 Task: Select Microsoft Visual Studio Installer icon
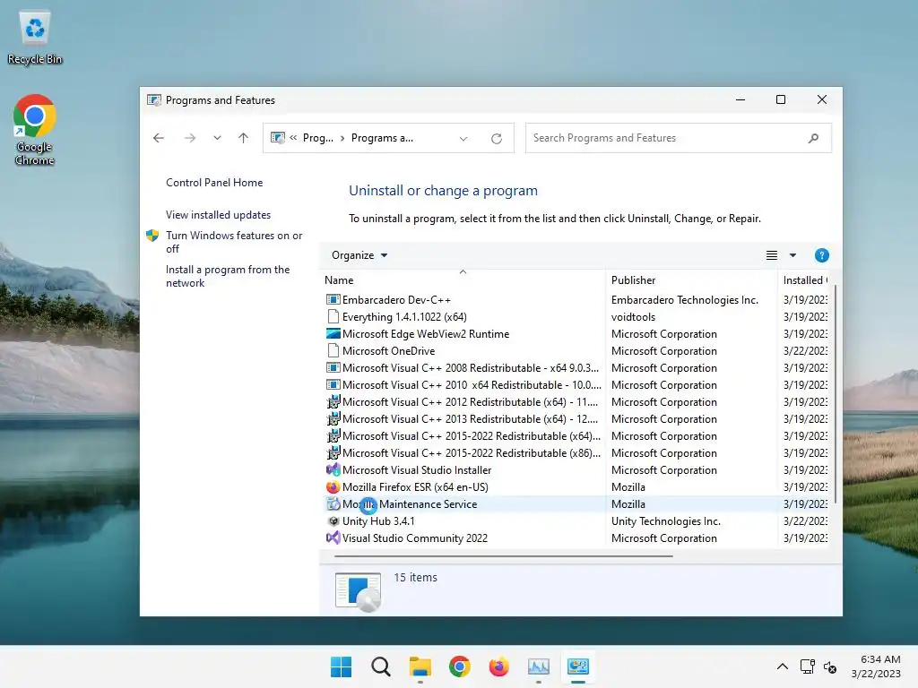point(333,469)
